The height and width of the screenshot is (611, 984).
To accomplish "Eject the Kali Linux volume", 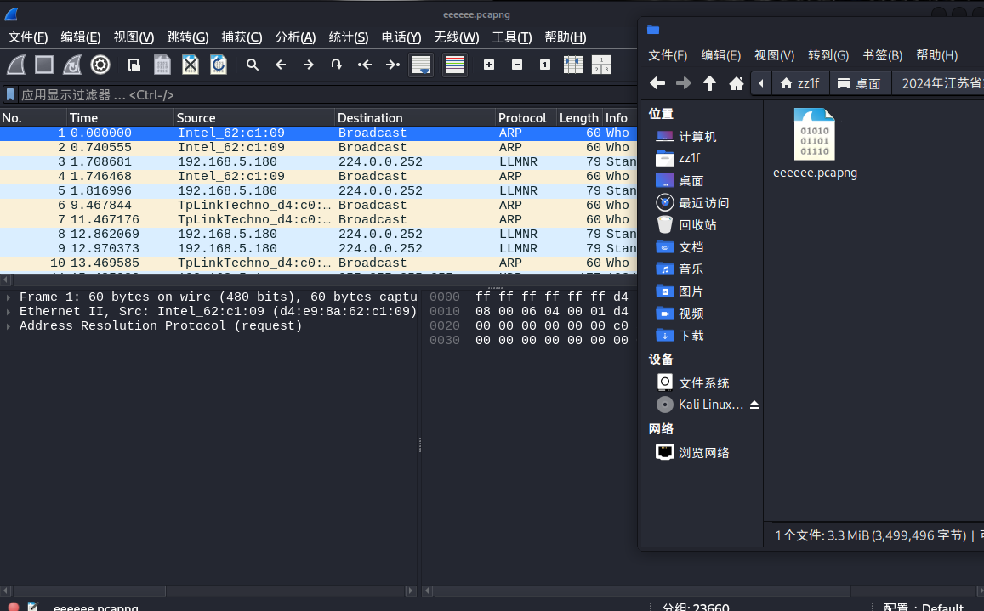I will click(x=754, y=405).
